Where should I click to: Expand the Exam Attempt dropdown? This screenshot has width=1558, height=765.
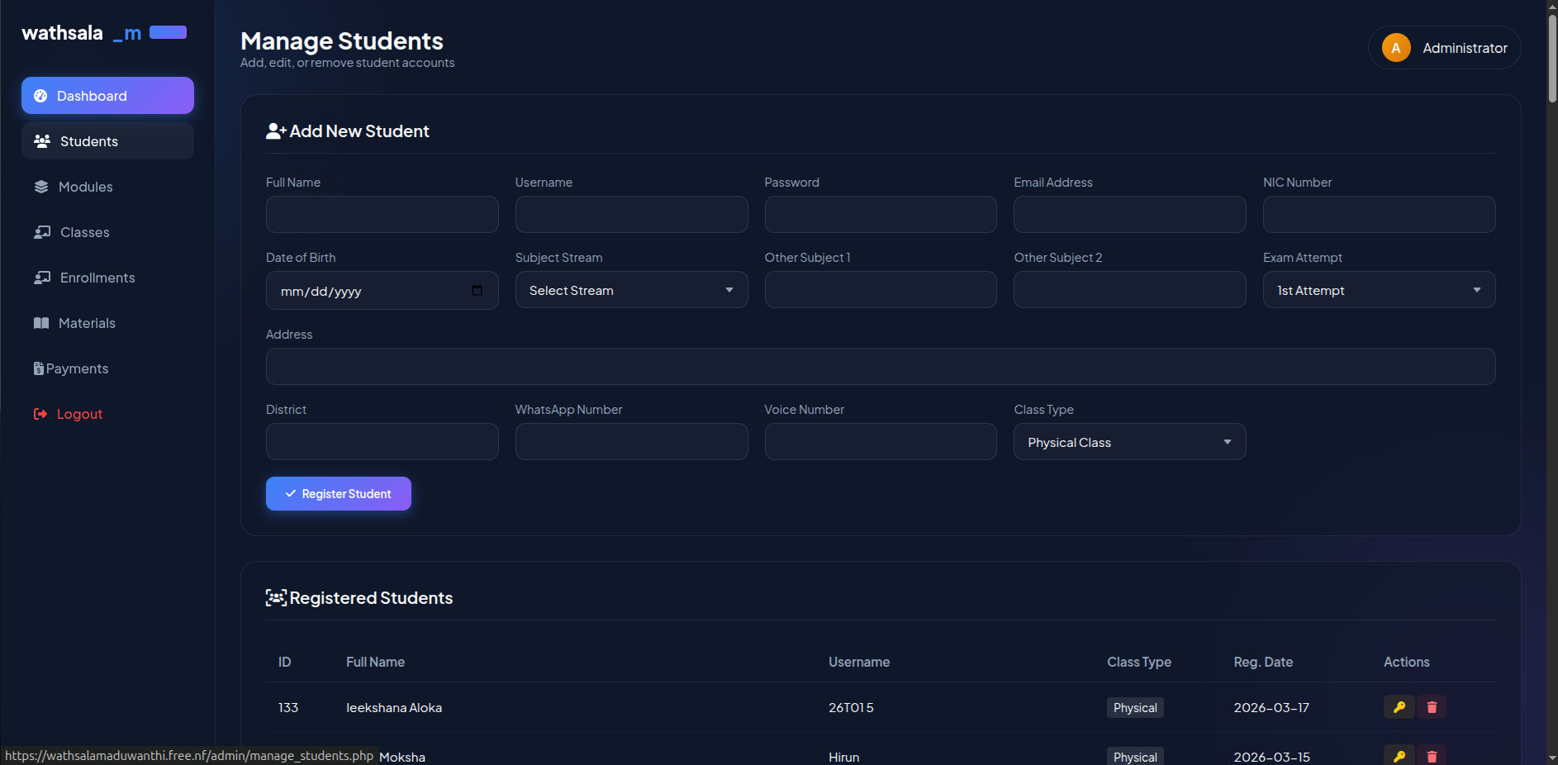1379,290
